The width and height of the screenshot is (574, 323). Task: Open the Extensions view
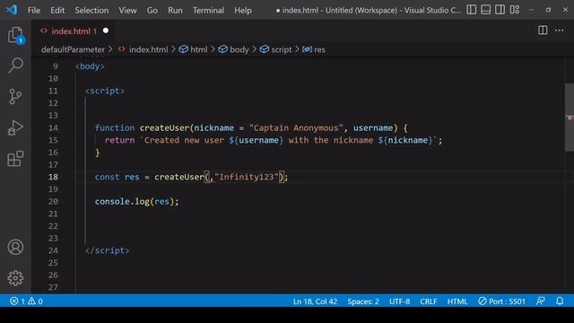click(x=15, y=159)
